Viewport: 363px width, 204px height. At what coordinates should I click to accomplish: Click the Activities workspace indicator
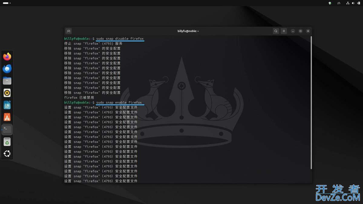click(x=7, y=3)
